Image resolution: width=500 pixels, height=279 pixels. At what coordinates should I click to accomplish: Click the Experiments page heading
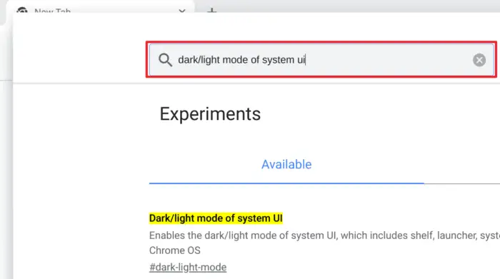click(x=210, y=113)
